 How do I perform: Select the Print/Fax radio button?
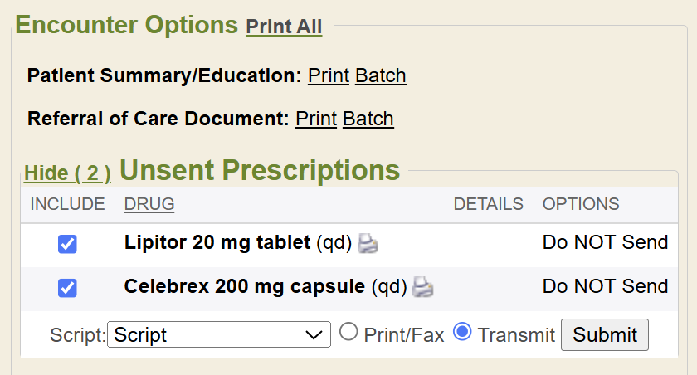pos(349,333)
